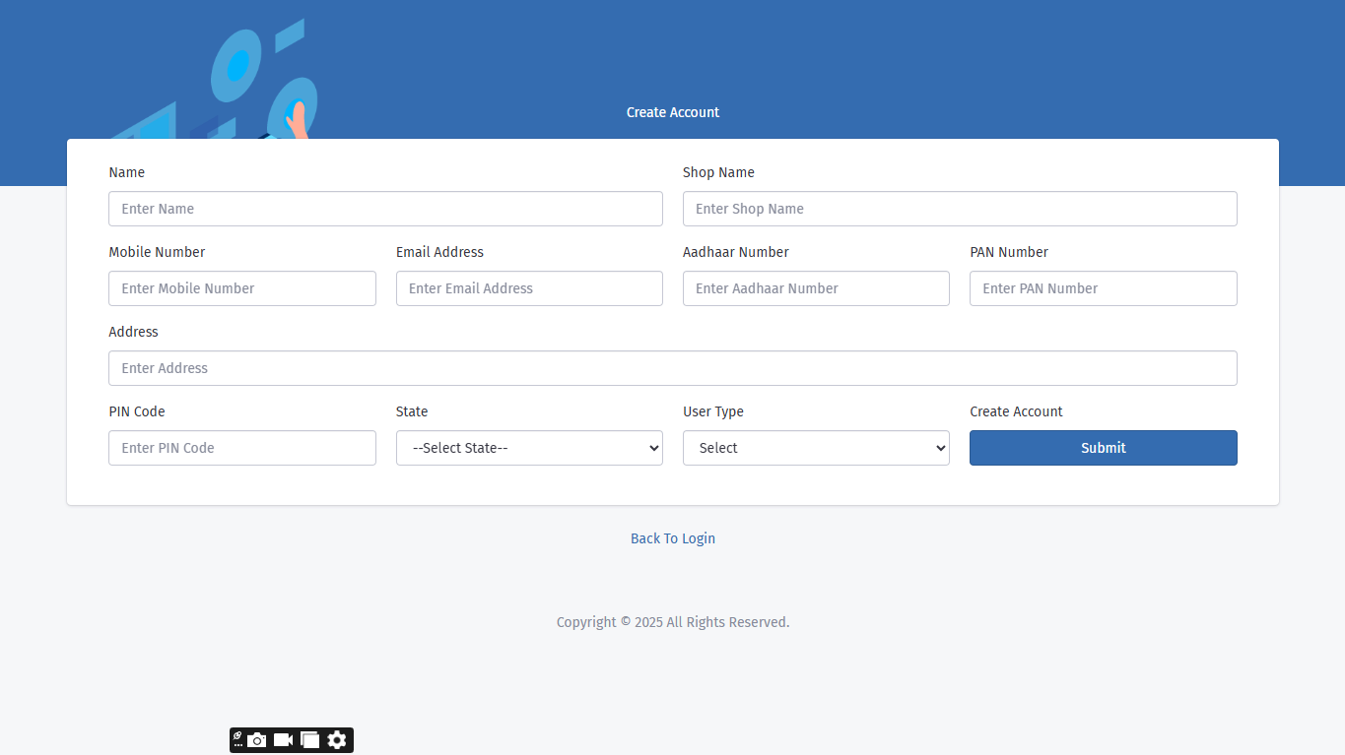Open the State dropdown

click(x=529, y=448)
